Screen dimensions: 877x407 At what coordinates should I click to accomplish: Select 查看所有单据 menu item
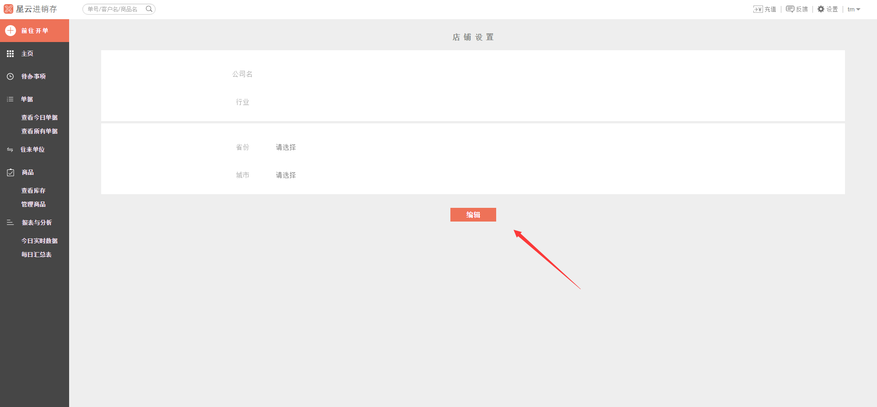(x=39, y=131)
